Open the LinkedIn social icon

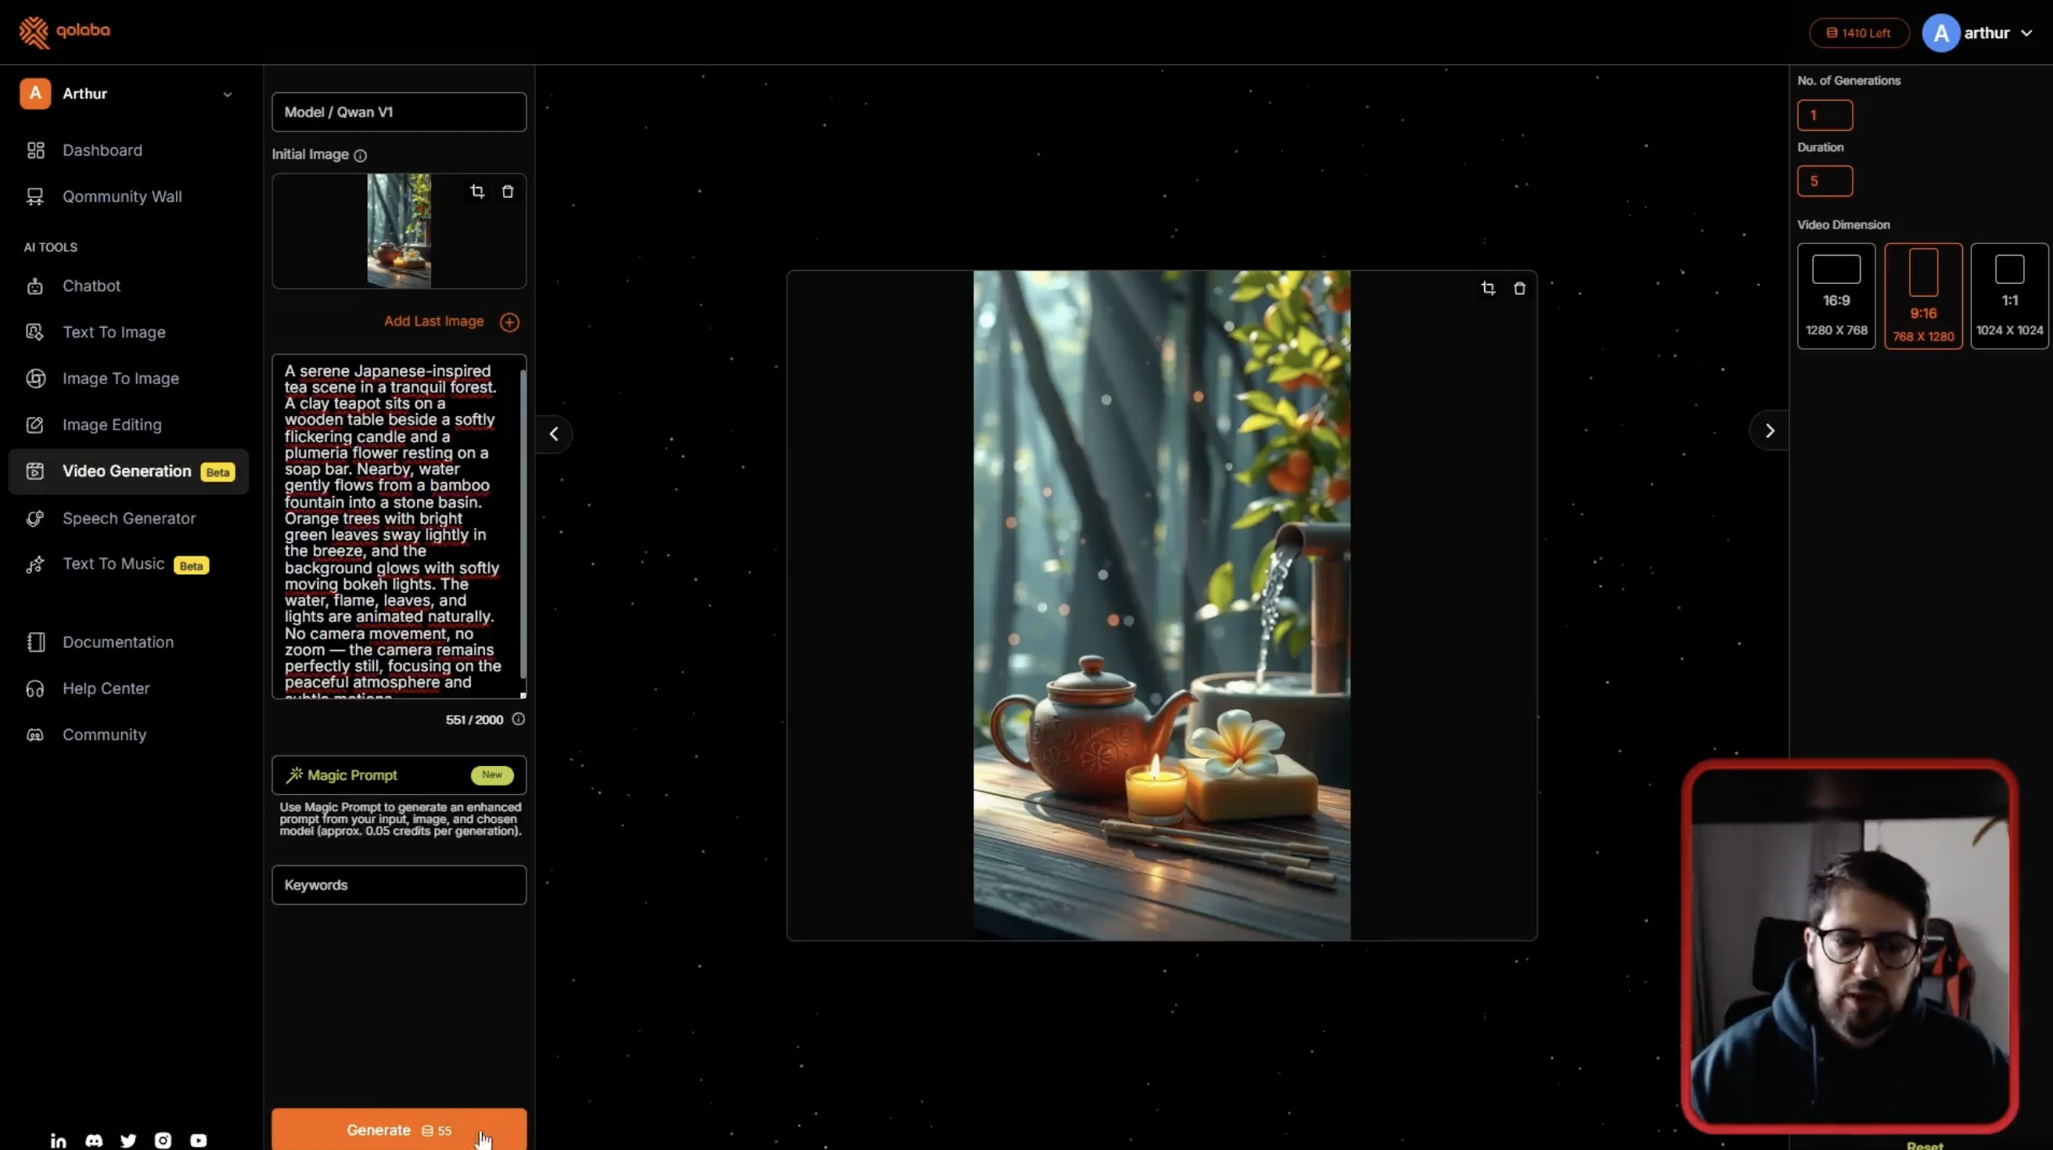58,1141
